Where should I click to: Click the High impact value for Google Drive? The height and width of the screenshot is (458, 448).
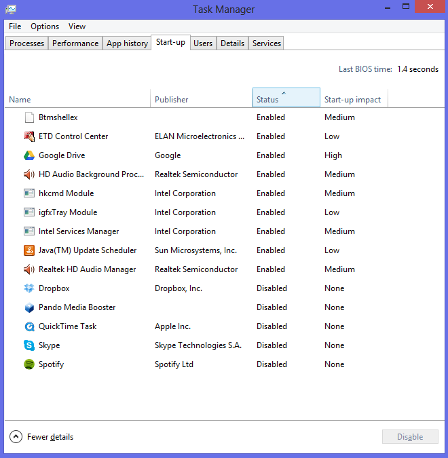[x=333, y=155]
